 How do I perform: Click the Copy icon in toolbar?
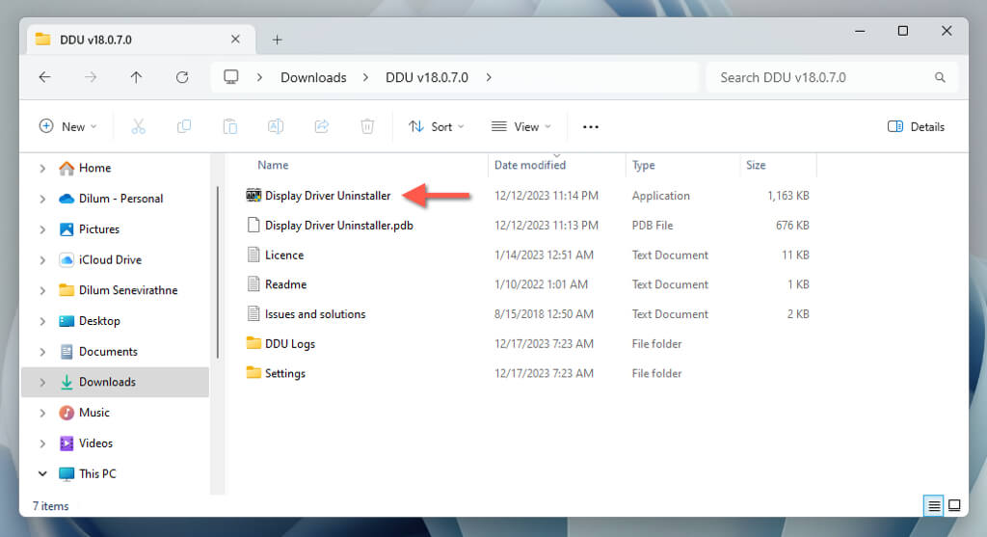coord(184,126)
